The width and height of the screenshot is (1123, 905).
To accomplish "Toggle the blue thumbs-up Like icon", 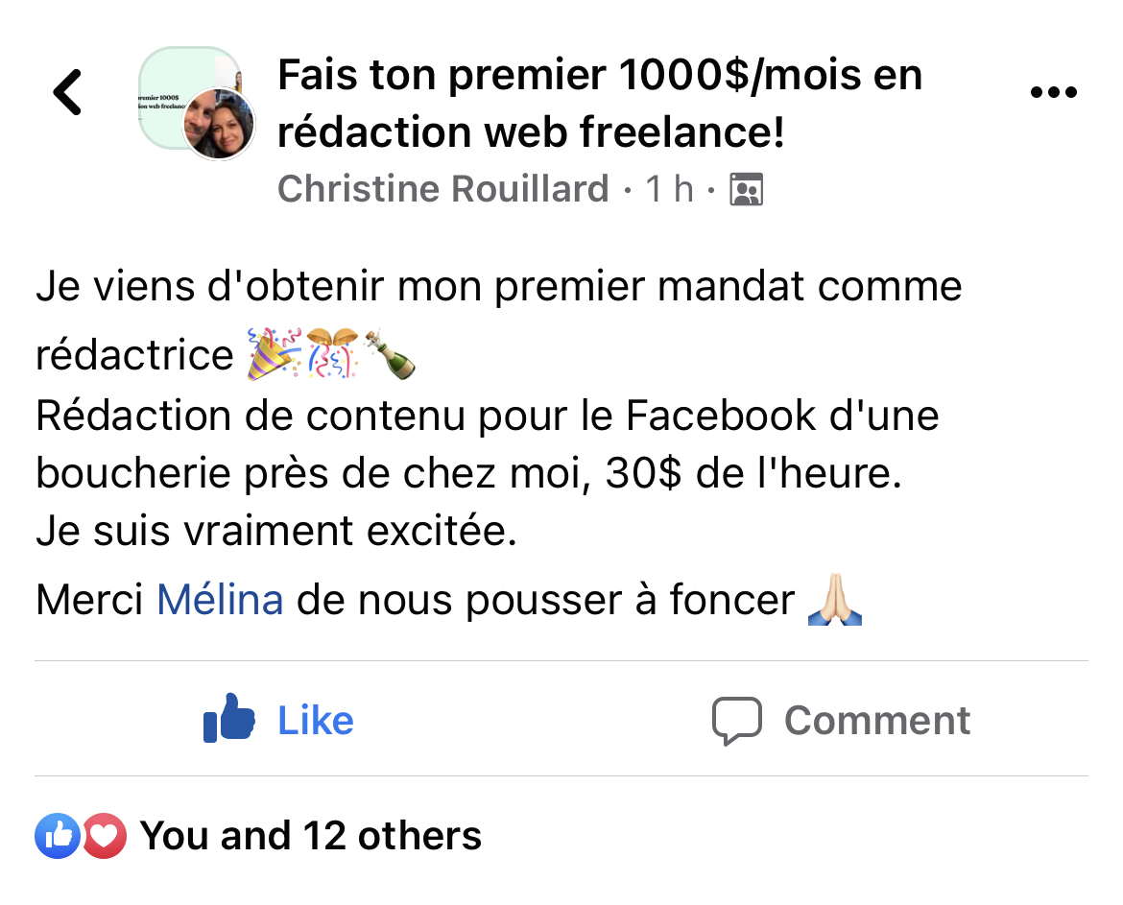I will tap(229, 719).
